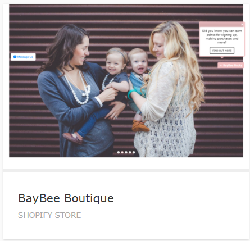This screenshot has width=250, height=241.
Task: Close the earn points popup
Action: [x=242, y=24]
